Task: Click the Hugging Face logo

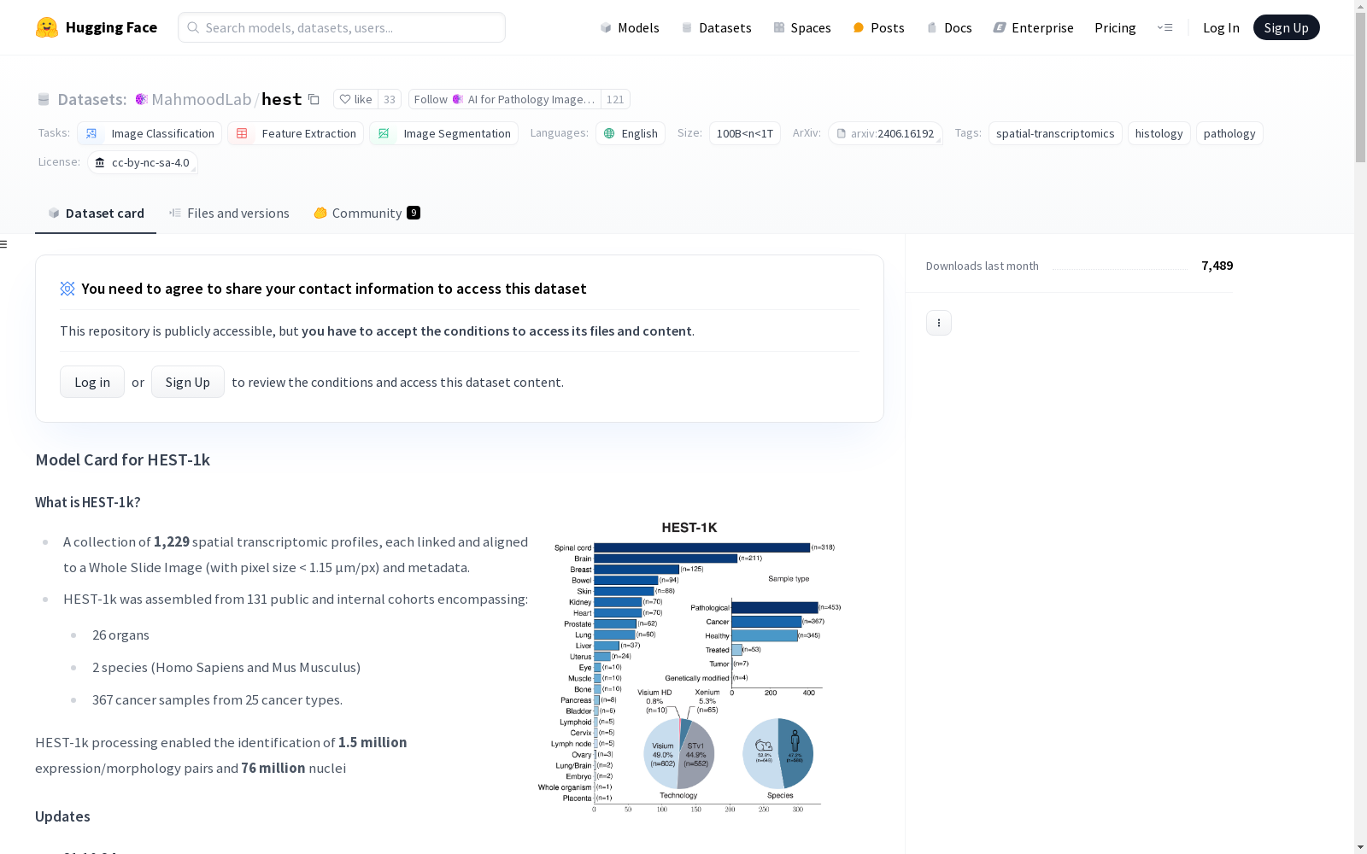Action: (96, 27)
